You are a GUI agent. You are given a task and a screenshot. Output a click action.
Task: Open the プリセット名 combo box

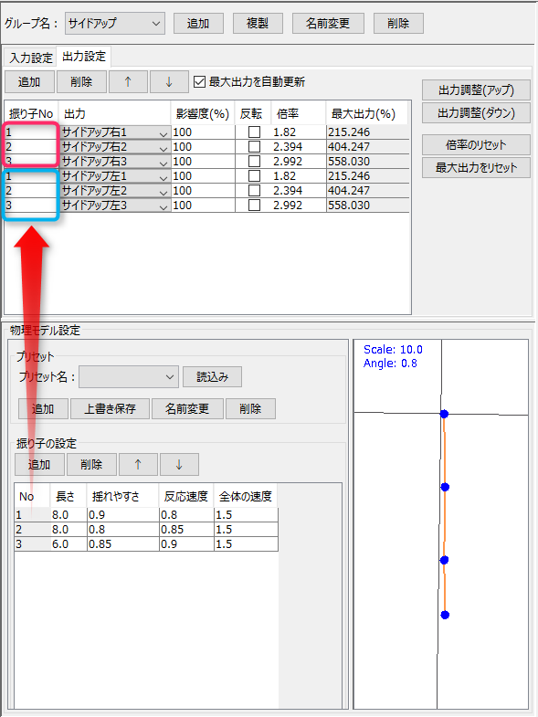[129, 377]
